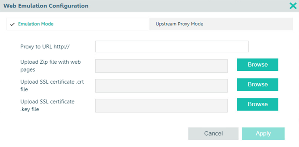Browse for the SSL .crt file
The width and height of the screenshot is (299, 147).
[257, 85]
